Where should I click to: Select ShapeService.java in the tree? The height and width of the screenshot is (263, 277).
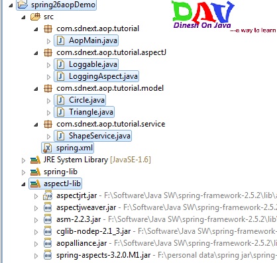tap(99, 136)
